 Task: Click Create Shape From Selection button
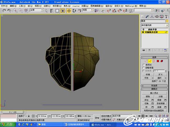(x=154, y=111)
